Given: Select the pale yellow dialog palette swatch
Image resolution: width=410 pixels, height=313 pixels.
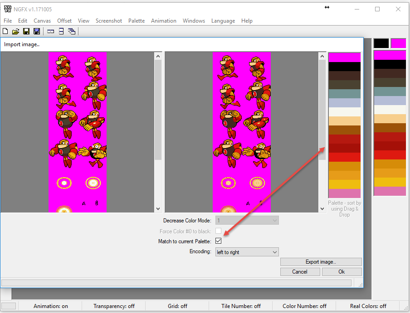Looking at the screenshot, I should coord(344,121).
